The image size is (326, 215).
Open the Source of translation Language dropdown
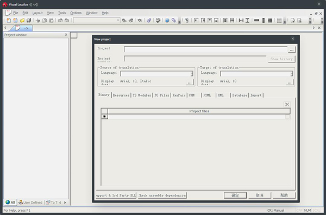tap(192, 74)
